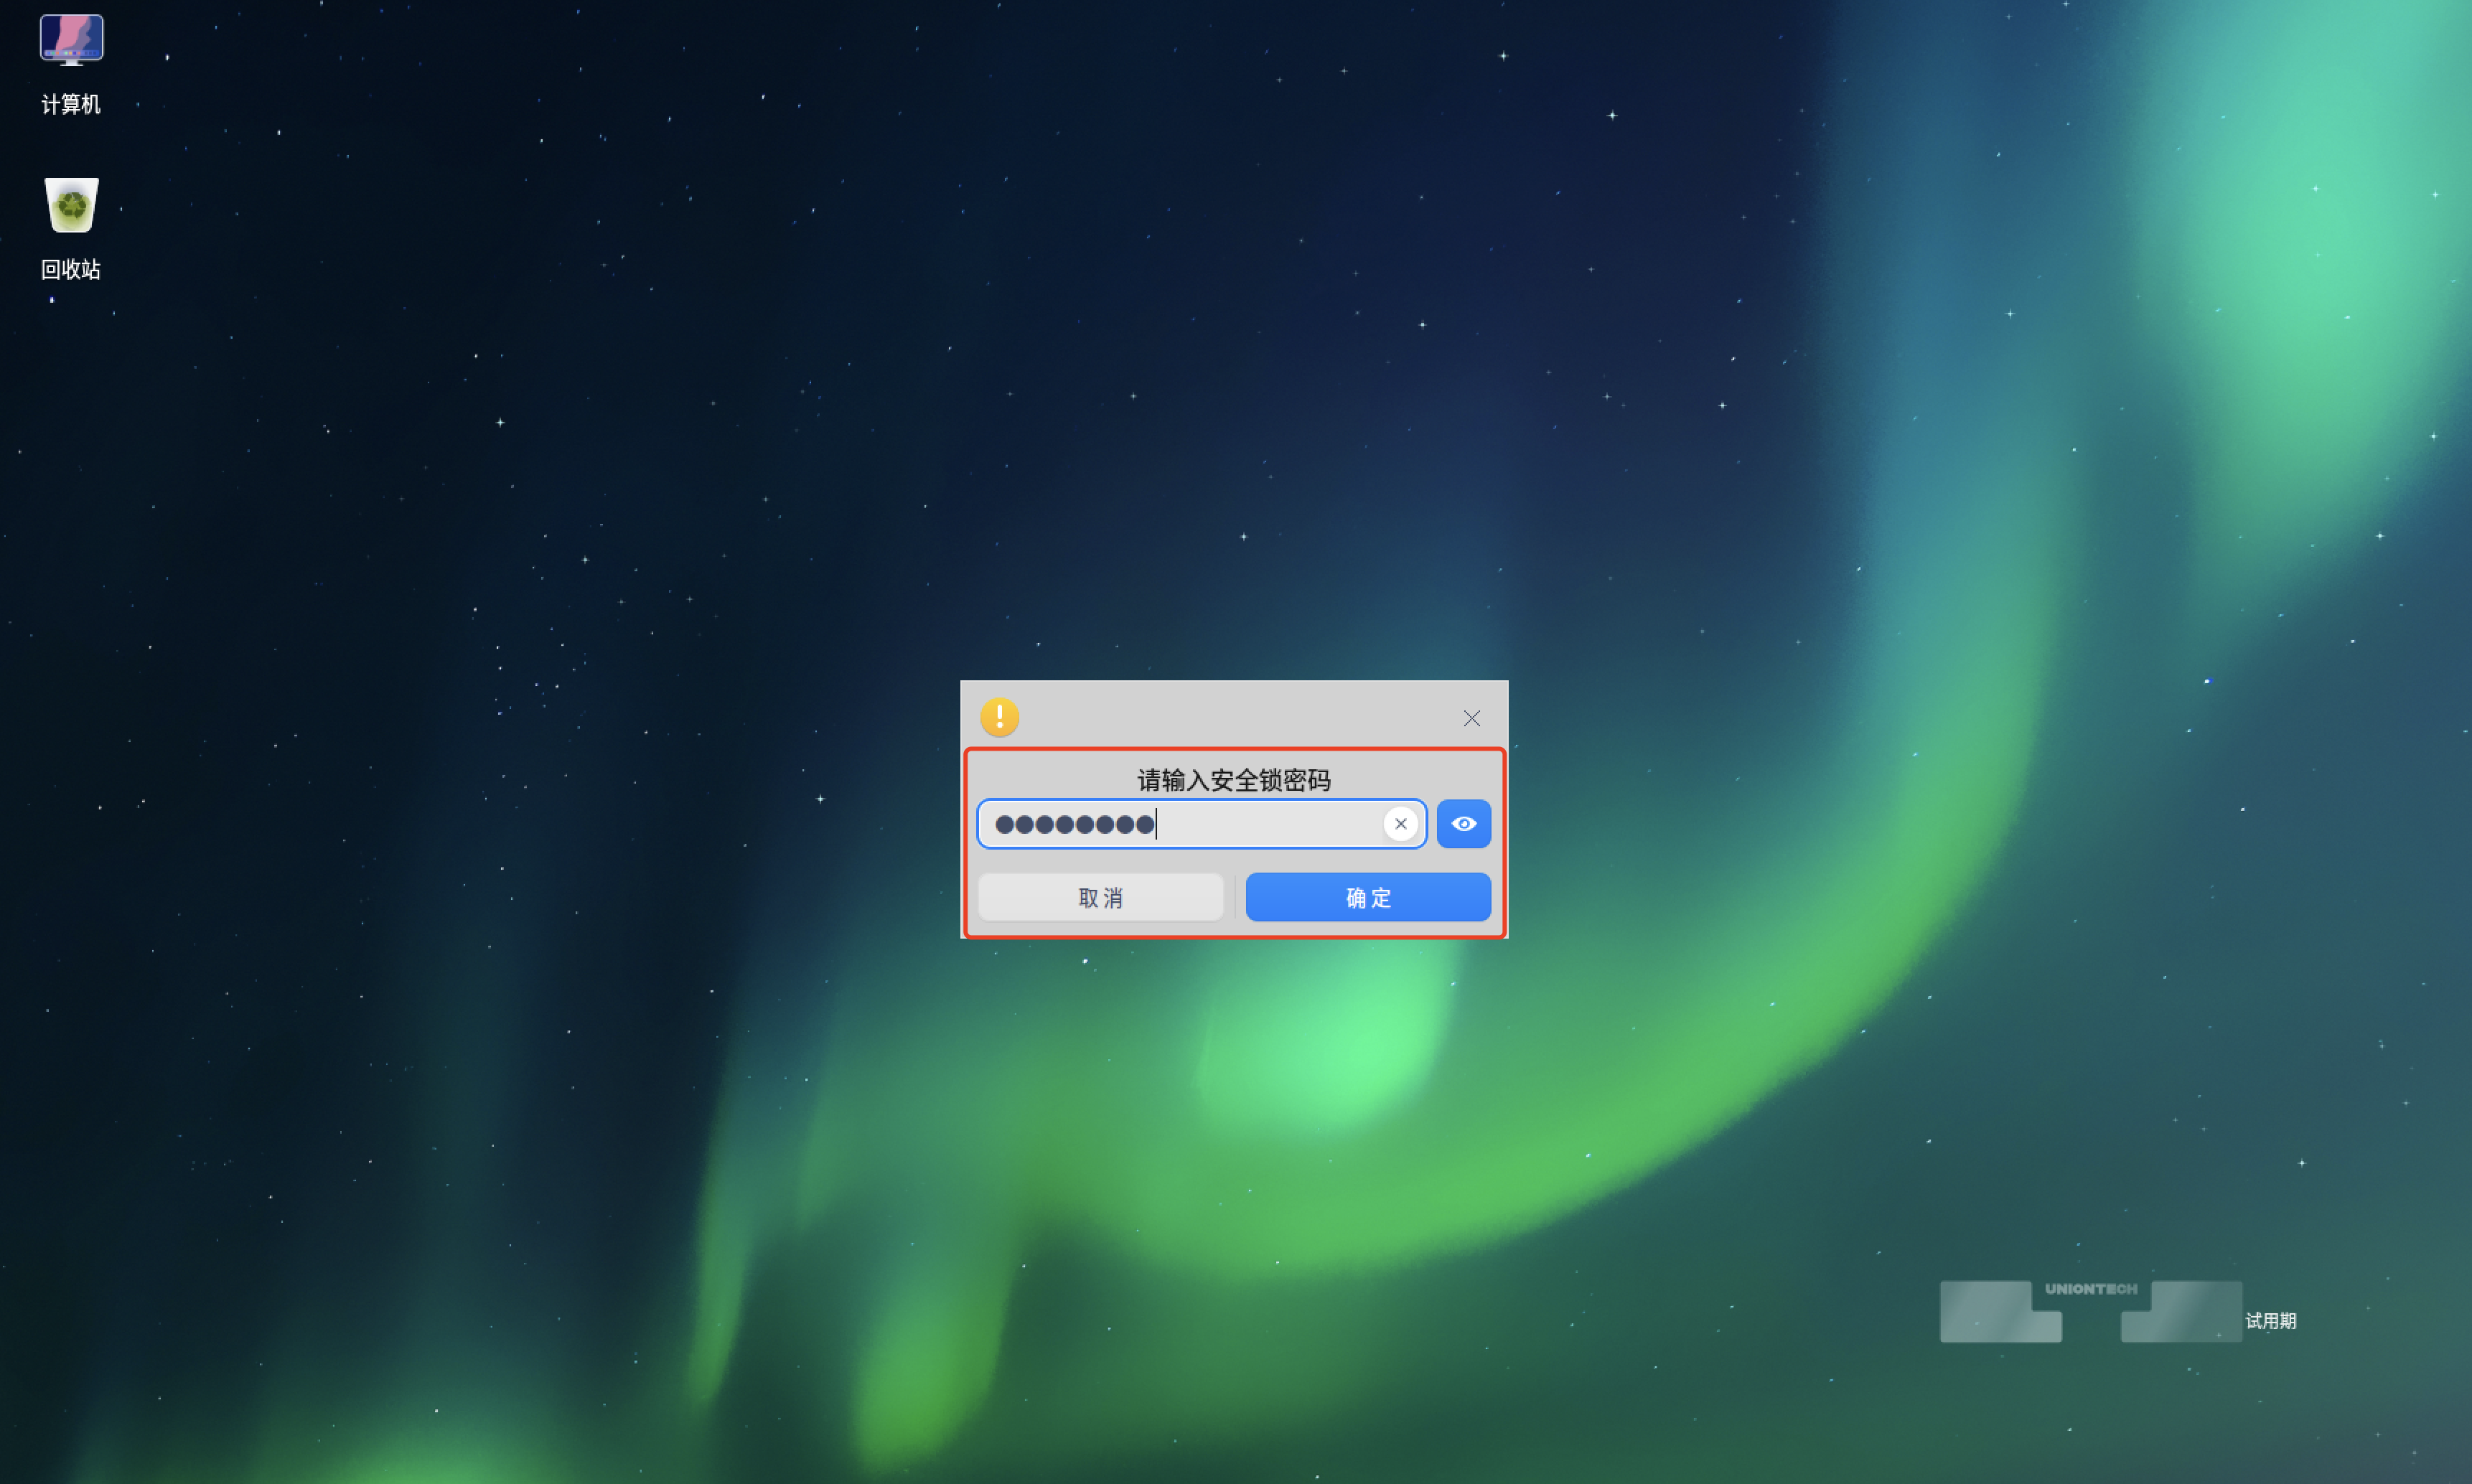This screenshot has height=1484, width=2472.
Task: Clear the password with the field's X icon
Action: pyautogui.click(x=1400, y=824)
